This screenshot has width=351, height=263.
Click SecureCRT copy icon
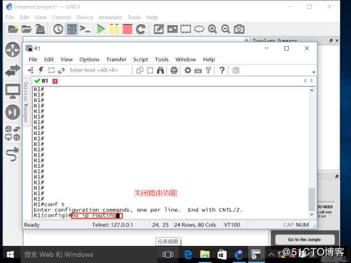pyautogui.click(x=140, y=70)
